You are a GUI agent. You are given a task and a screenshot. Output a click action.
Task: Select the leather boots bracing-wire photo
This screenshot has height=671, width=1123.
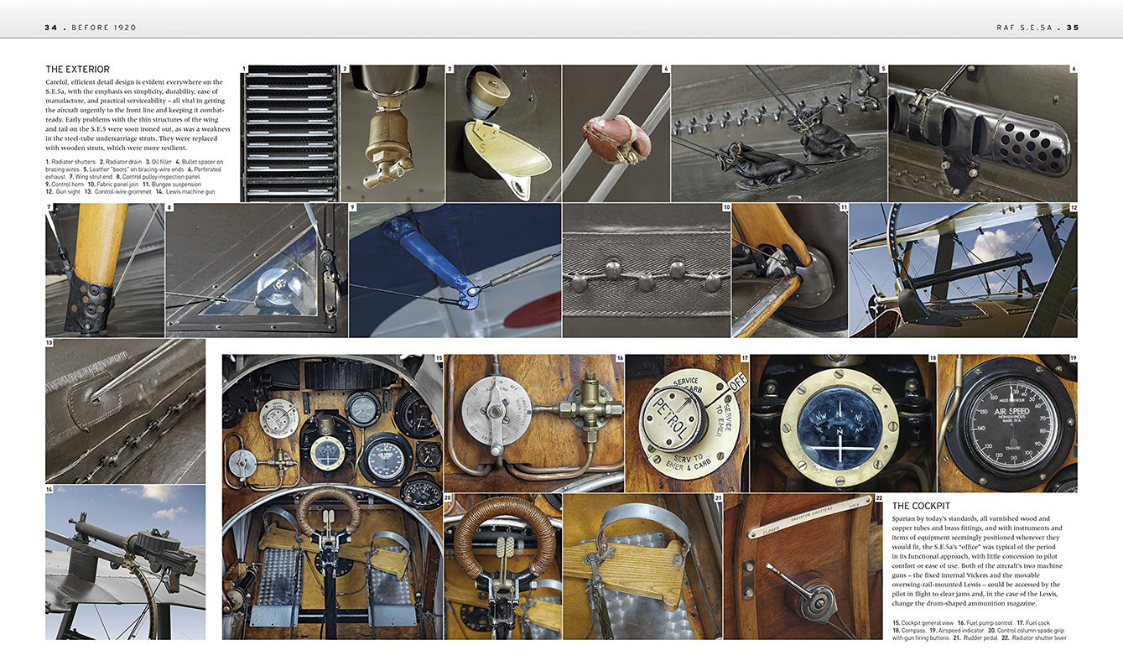(778, 133)
